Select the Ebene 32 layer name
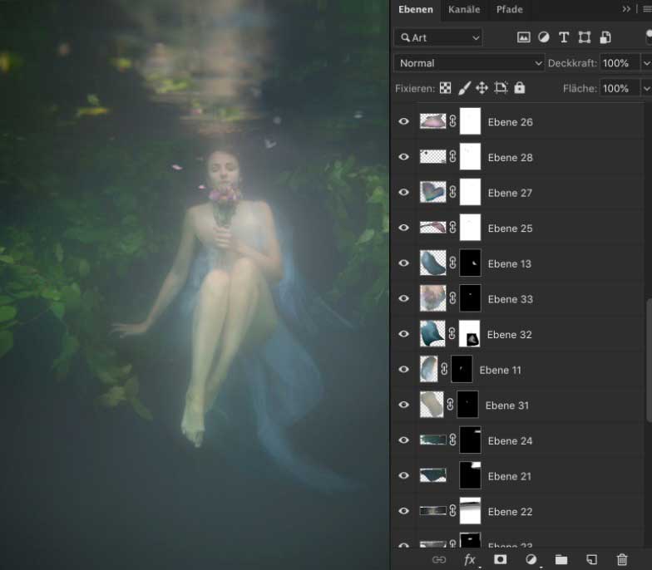 510,335
